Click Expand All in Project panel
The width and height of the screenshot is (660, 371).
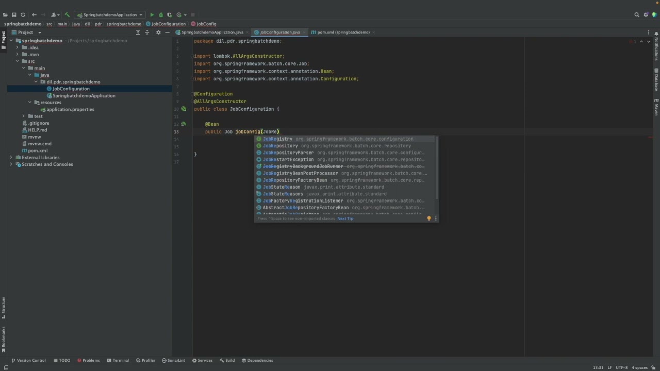click(138, 32)
